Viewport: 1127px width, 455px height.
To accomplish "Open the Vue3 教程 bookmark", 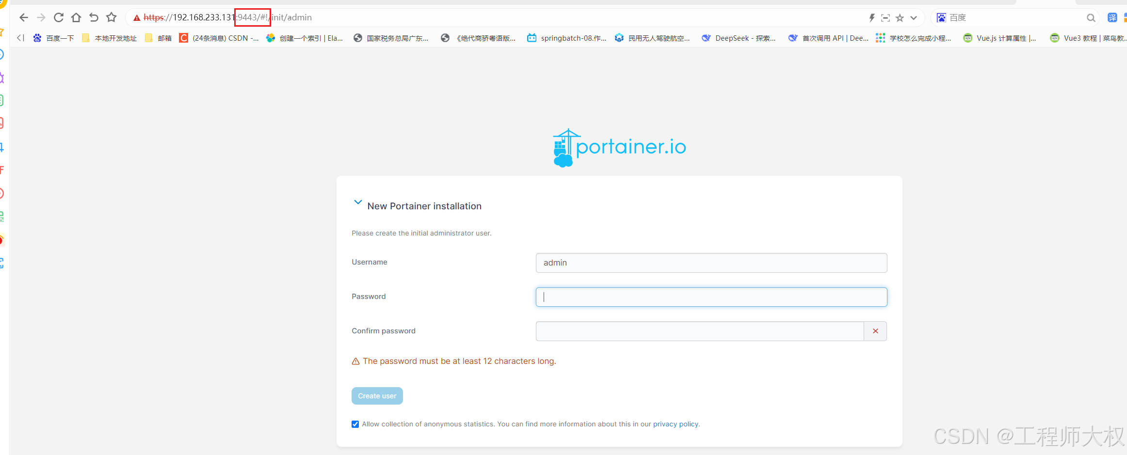I will click(x=1088, y=38).
